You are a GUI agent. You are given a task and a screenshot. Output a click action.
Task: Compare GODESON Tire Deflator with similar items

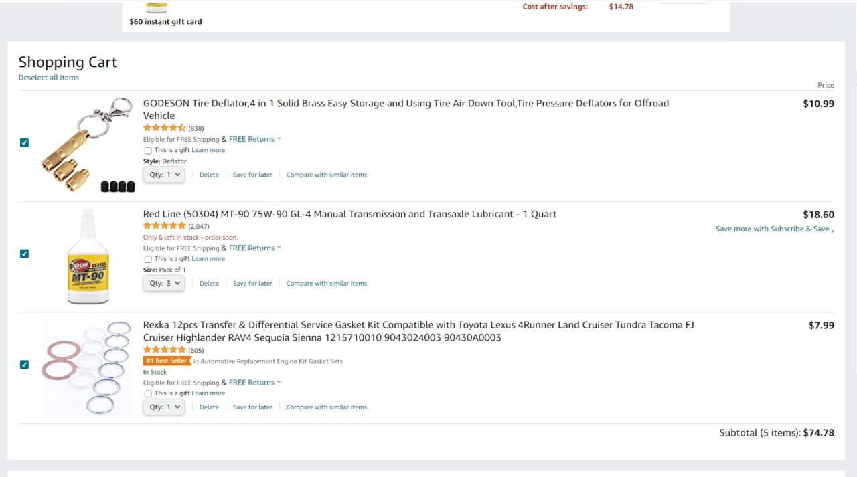point(327,175)
